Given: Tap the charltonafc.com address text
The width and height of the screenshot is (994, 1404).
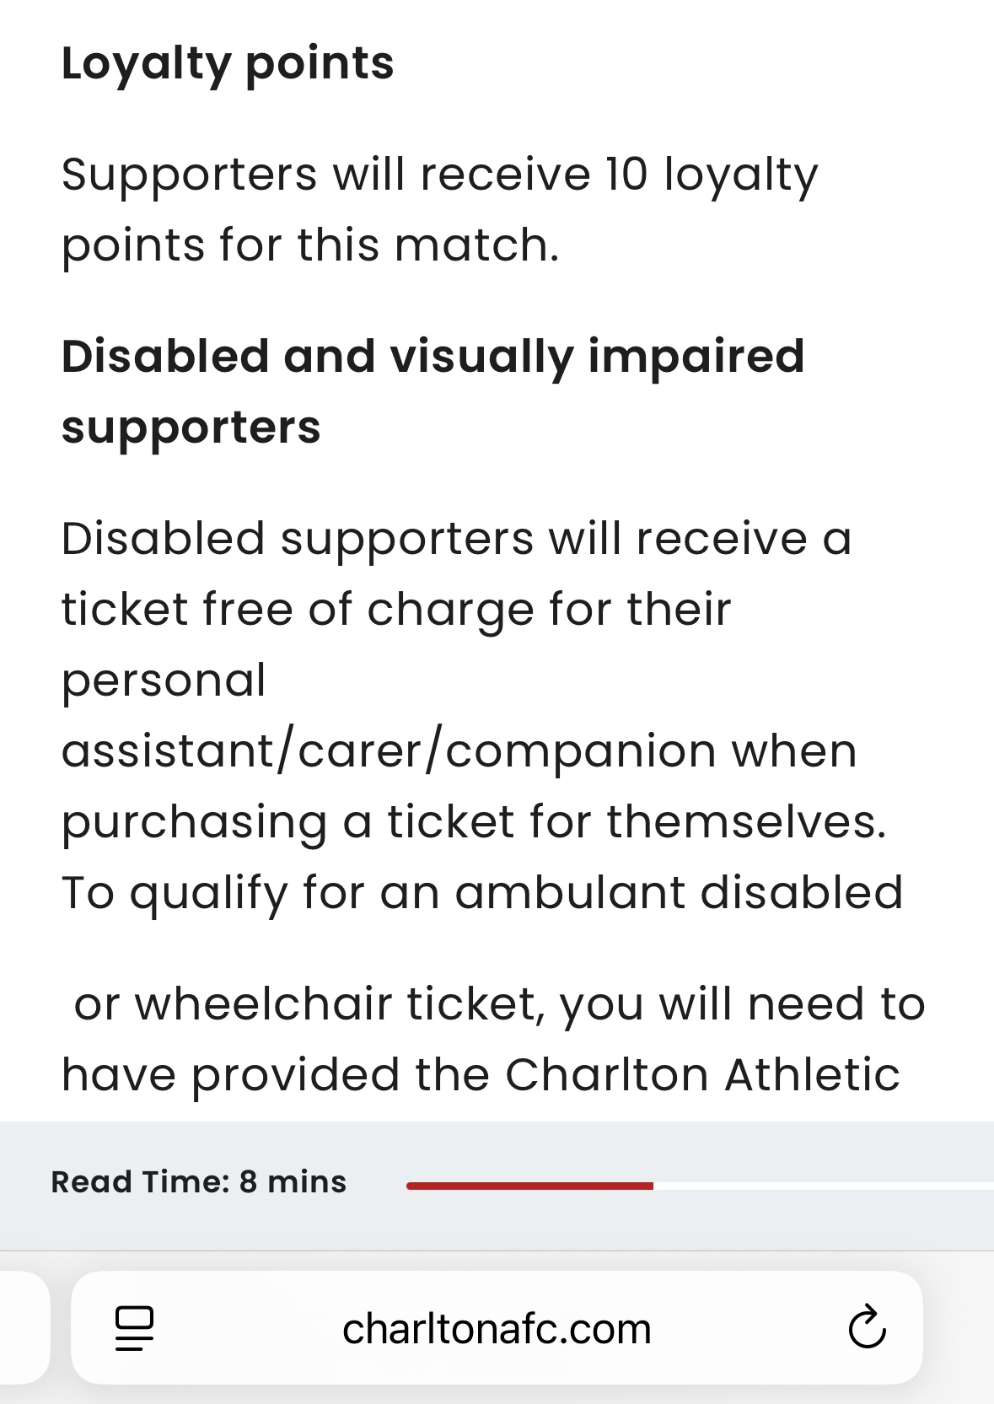Looking at the screenshot, I should click(x=497, y=1329).
